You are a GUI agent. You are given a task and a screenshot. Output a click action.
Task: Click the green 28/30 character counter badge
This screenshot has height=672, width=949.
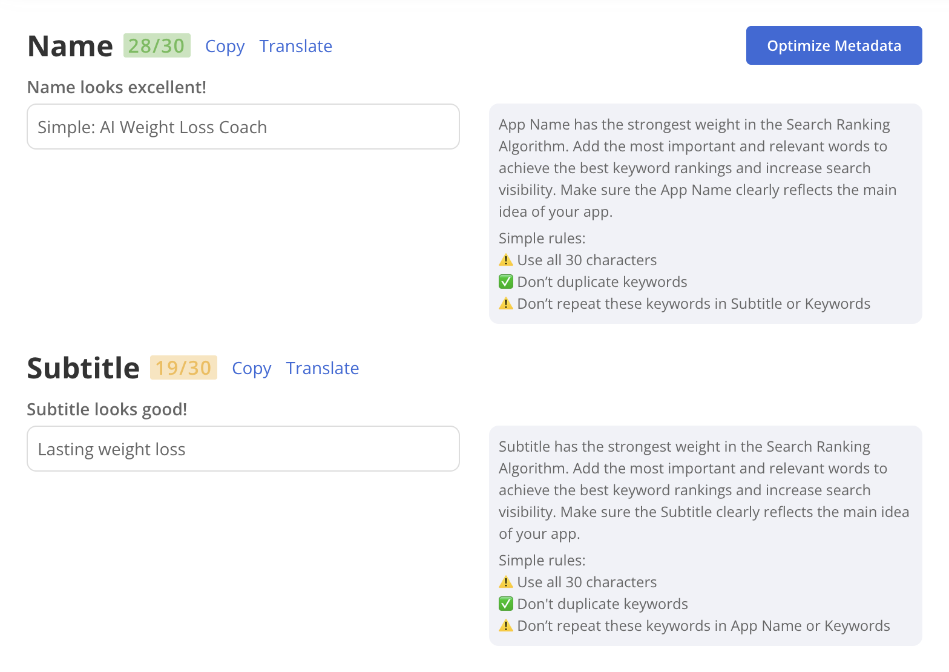(x=157, y=46)
